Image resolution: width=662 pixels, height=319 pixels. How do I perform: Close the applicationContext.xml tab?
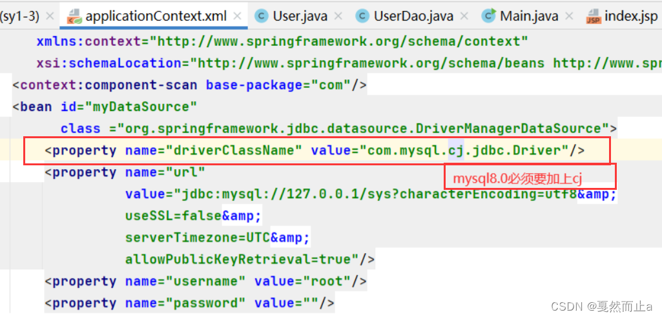click(x=237, y=16)
